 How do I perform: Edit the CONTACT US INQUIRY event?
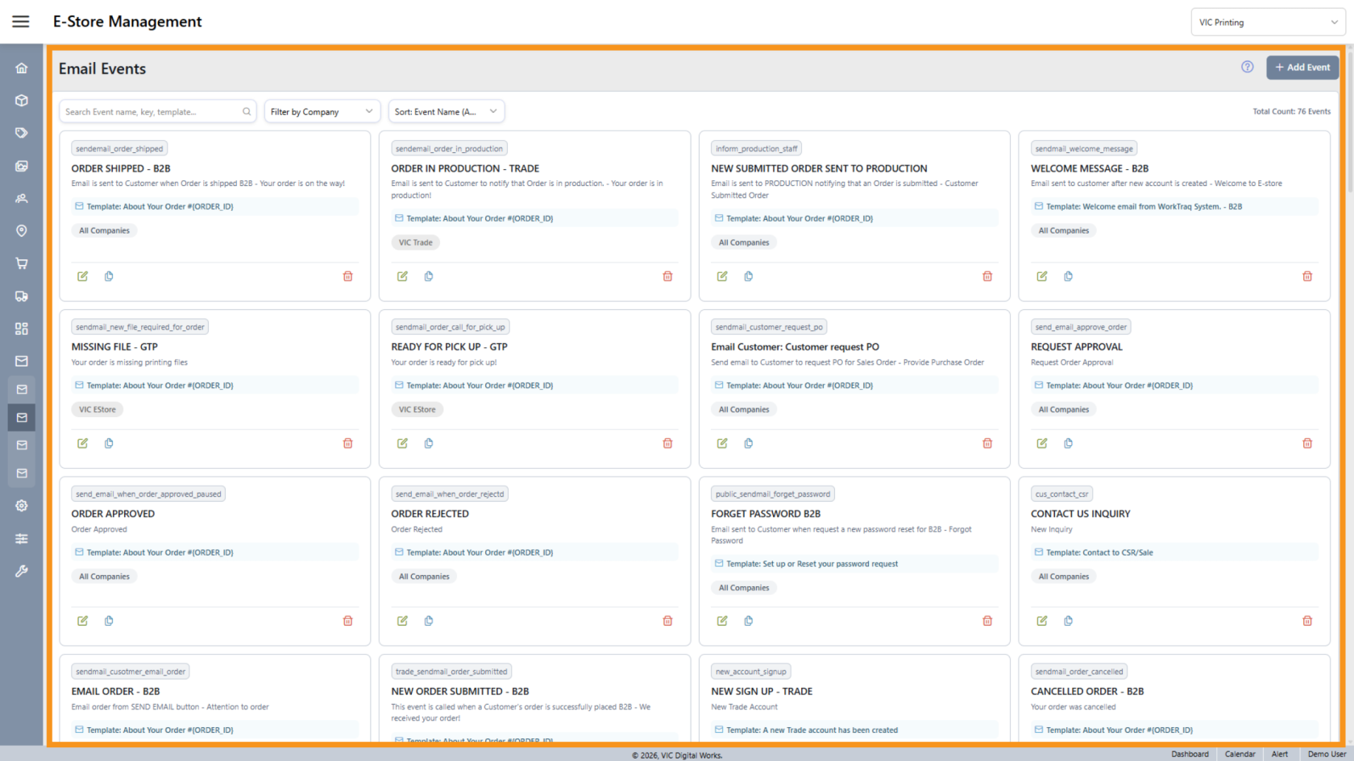[x=1042, y=621]
